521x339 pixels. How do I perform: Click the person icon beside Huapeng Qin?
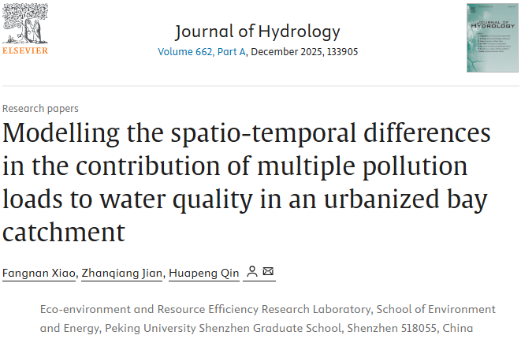(x=251, y=272)
